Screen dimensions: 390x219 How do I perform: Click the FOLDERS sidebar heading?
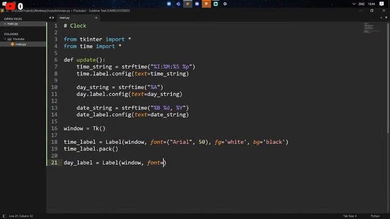[x=11, y=34]
